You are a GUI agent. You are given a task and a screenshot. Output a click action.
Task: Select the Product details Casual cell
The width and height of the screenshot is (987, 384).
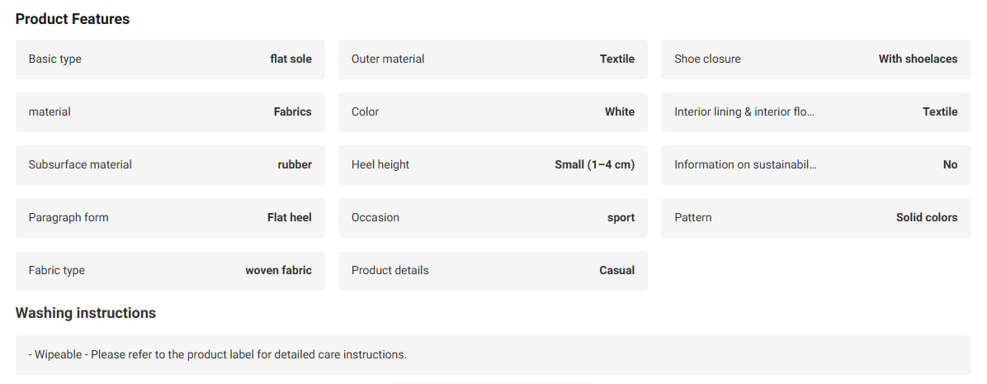point(493,271)
